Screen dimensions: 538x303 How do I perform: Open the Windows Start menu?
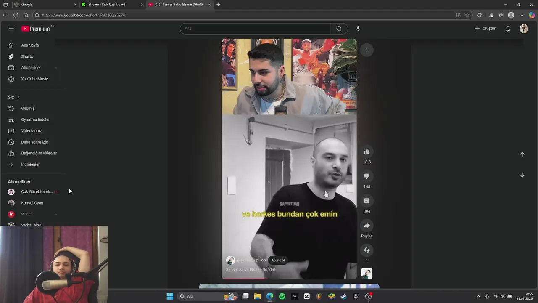tap(170, 296)
